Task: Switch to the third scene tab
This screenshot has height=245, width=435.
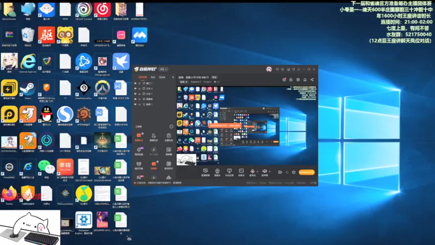Action: (162, 77)
